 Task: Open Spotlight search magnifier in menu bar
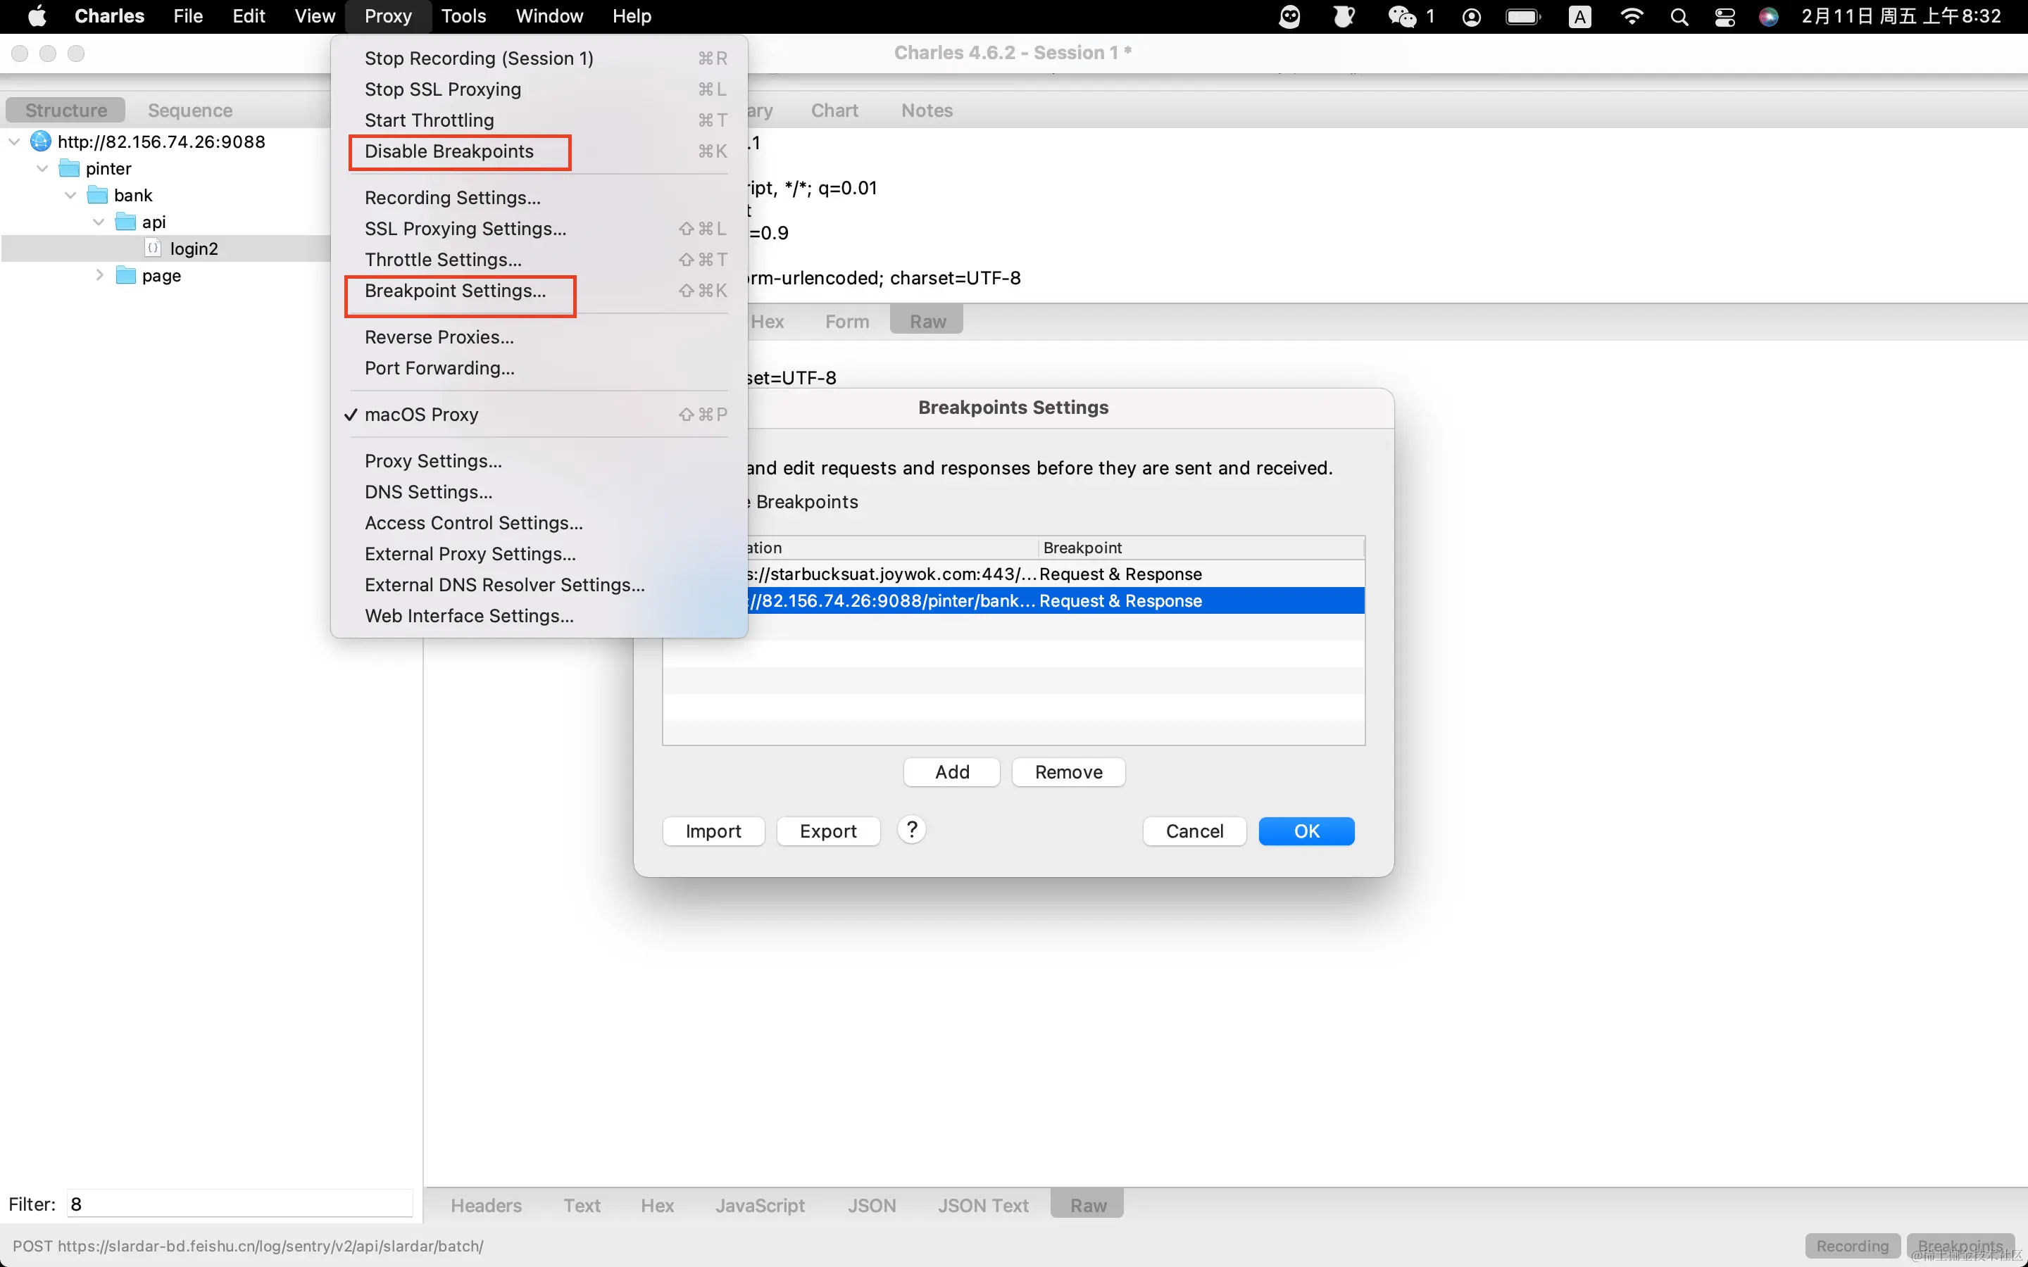[x=1679, y=17]
